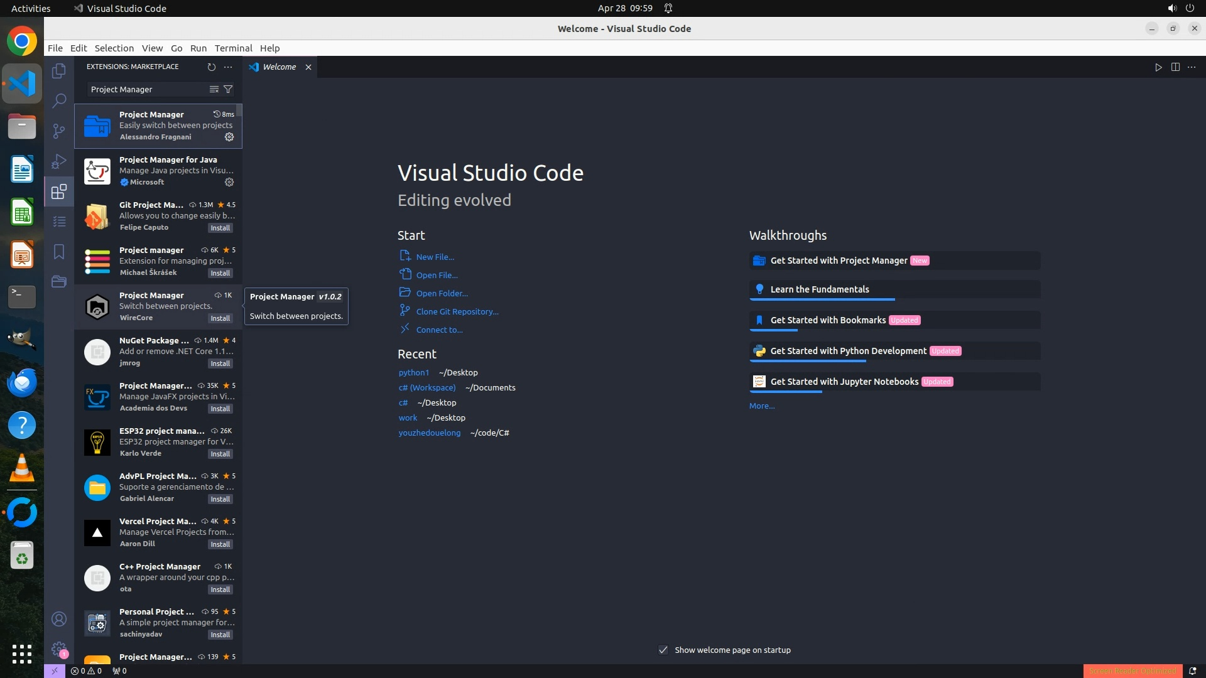1206x678 pixels.
Task: Open the Run and Debug view
Action: pos(59,161)
